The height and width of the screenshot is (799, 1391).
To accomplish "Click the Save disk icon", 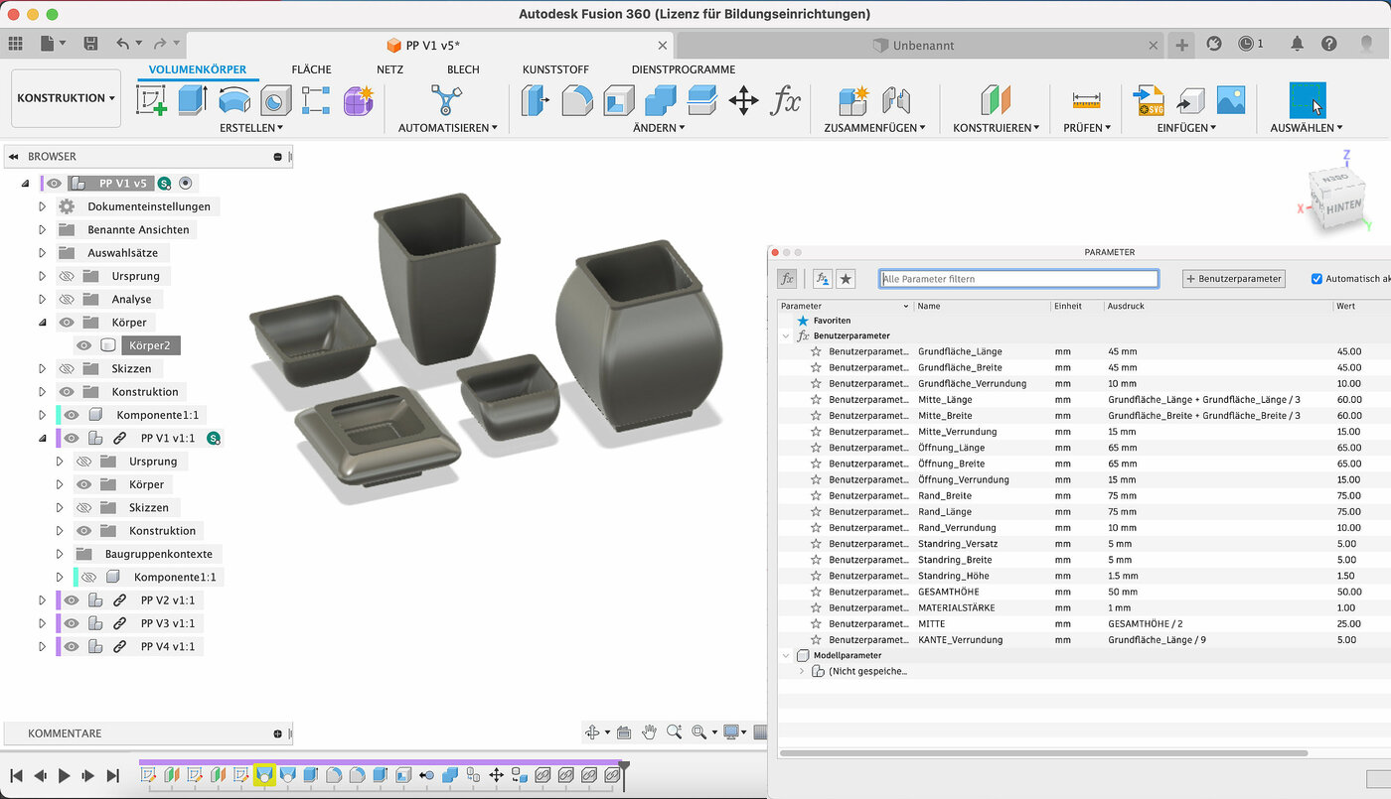I will click(90, 44).
